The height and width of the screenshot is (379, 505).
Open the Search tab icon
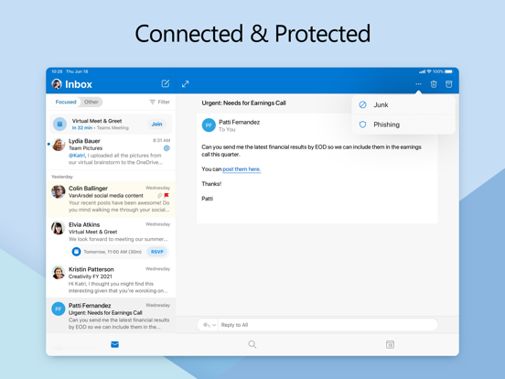[252, 344]
